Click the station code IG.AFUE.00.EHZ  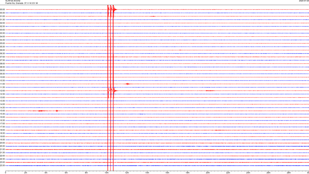click(x=13, y=1)
